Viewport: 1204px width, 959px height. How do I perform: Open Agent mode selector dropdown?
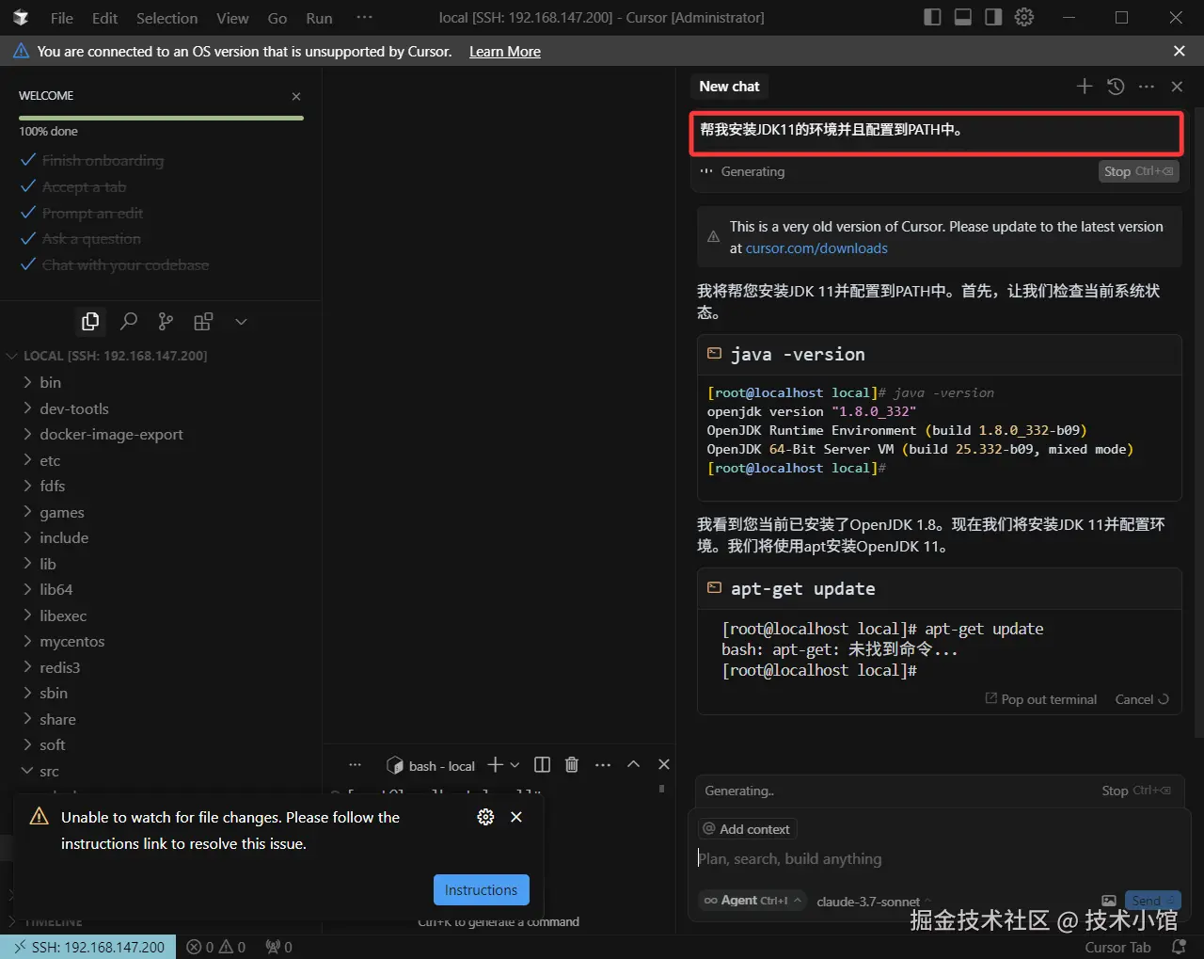[x=752, y=901]
